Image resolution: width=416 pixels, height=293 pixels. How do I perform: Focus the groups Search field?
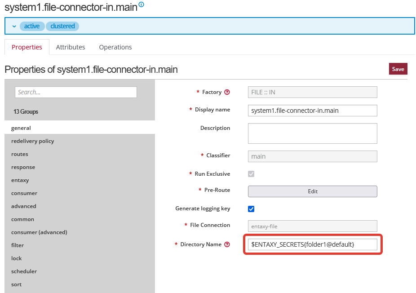coord(76,92)
